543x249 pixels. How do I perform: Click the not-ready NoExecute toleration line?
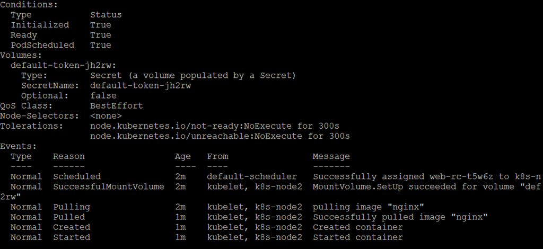point(215,126)
